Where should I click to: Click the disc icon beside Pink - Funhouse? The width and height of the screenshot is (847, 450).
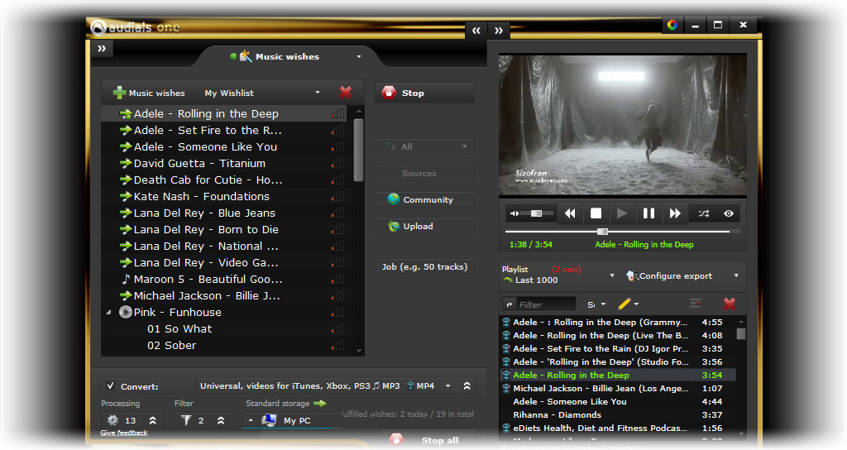point(126,312)
